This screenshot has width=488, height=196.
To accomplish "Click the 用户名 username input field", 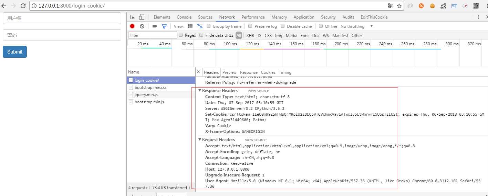I will [x=62, y=18].
